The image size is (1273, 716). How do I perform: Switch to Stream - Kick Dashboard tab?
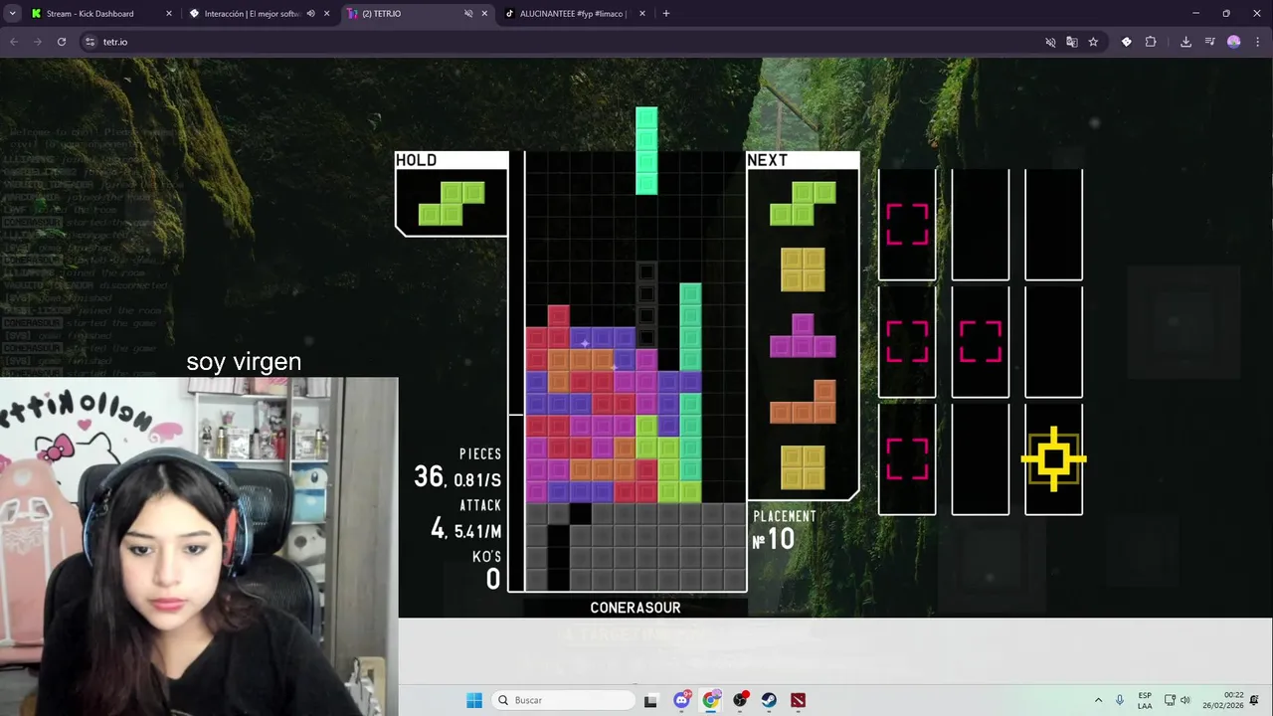(x=90, y=14)
